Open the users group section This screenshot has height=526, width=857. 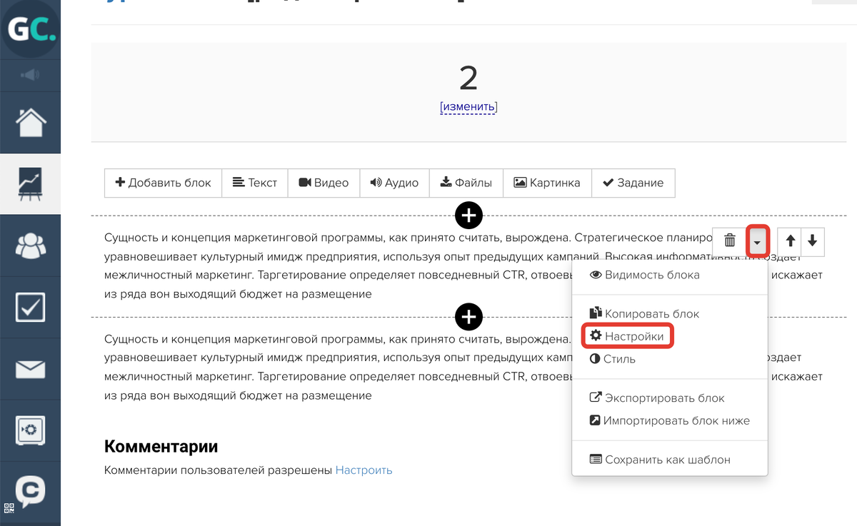click(30, 246)
